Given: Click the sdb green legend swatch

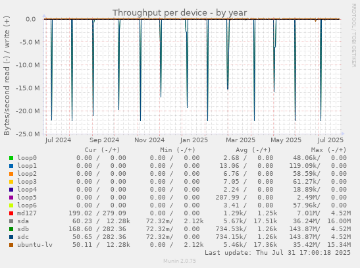Looking at the screenshot, I should point(11,229).
